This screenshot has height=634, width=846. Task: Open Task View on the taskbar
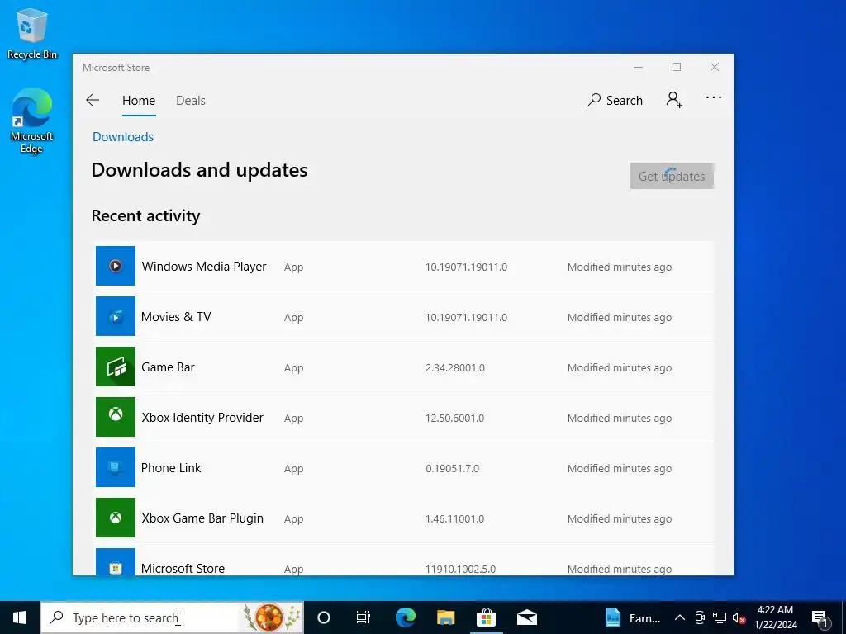[364, 617]
